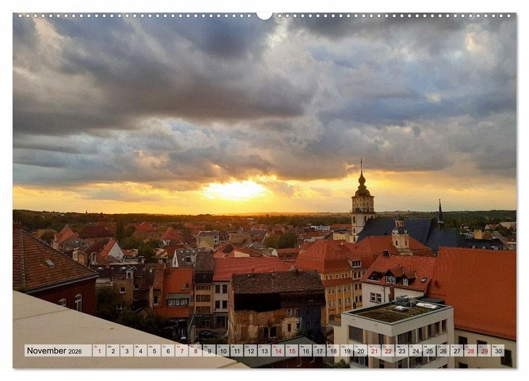This screenshot has width=529, height=381.
Task: Select day 6 in the calendar strip
Action: 168,351
